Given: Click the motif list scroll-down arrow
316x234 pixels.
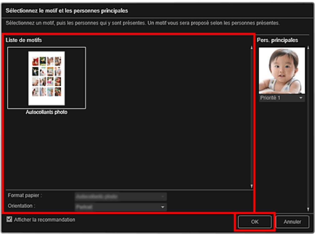Looking at the screenshot, I should 251,186.
